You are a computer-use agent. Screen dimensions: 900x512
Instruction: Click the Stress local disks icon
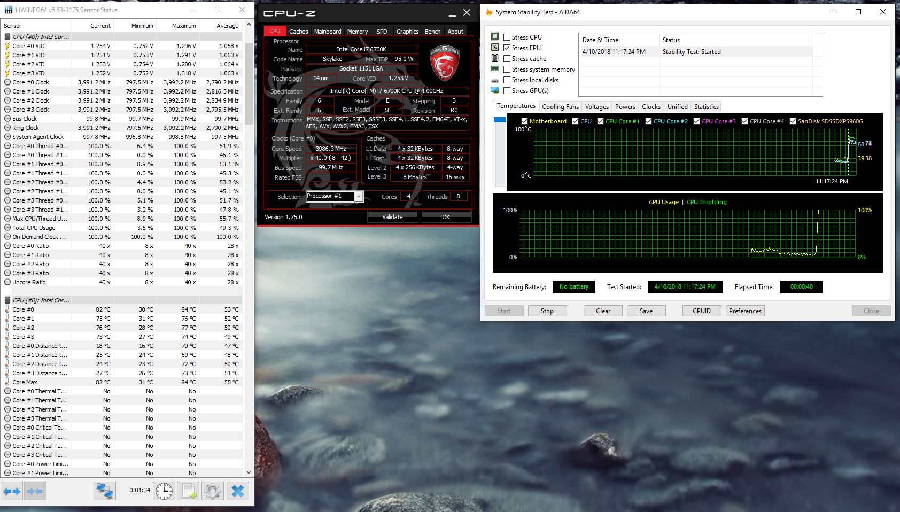coord(495,80)
